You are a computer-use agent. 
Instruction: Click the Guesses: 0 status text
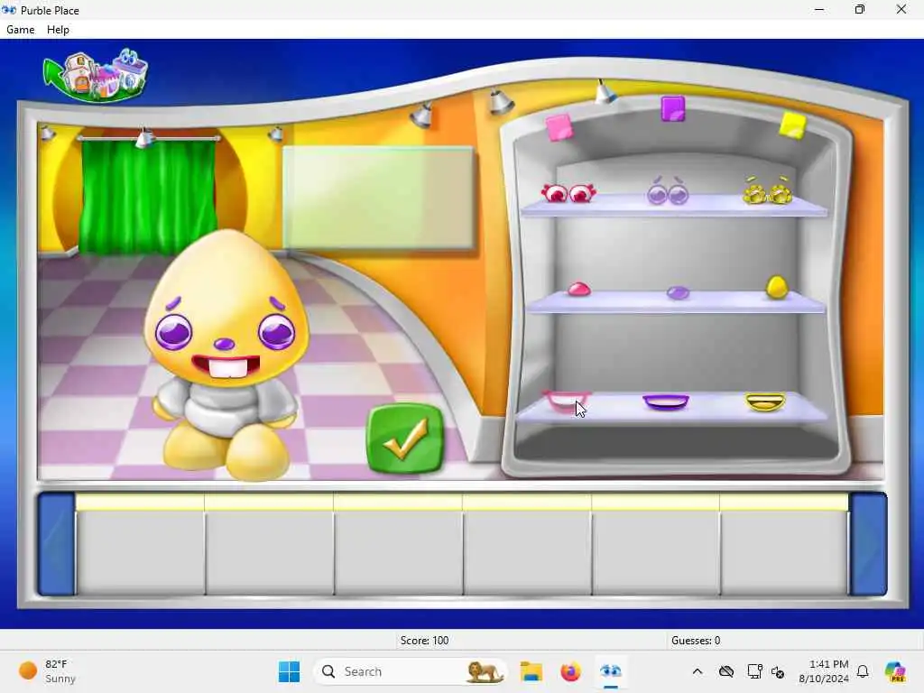click(x=696, y=641)
